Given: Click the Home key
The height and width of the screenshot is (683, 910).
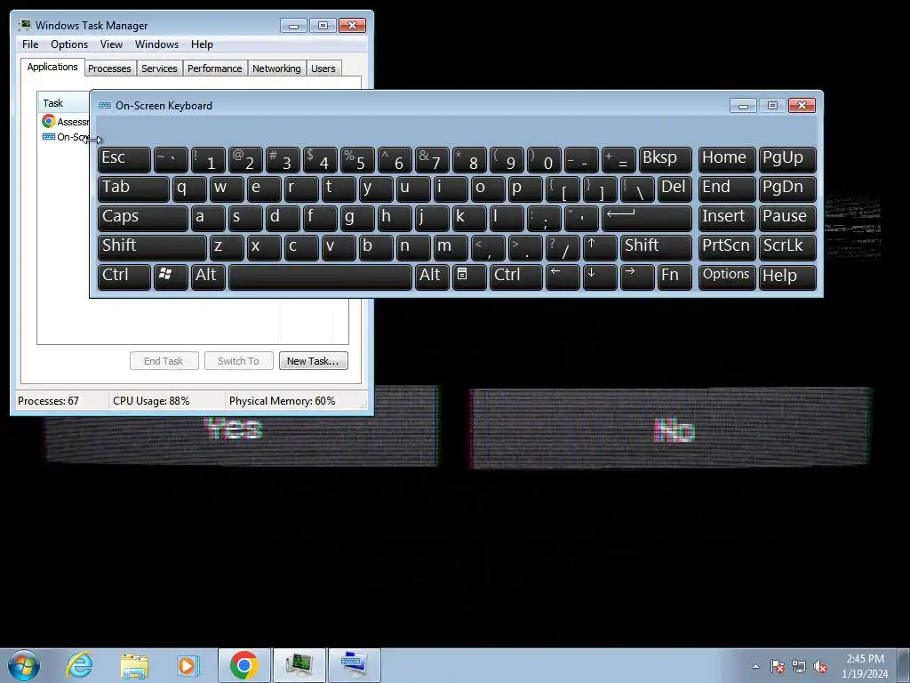Looking at the screenshot, I should tap(726, 160).
